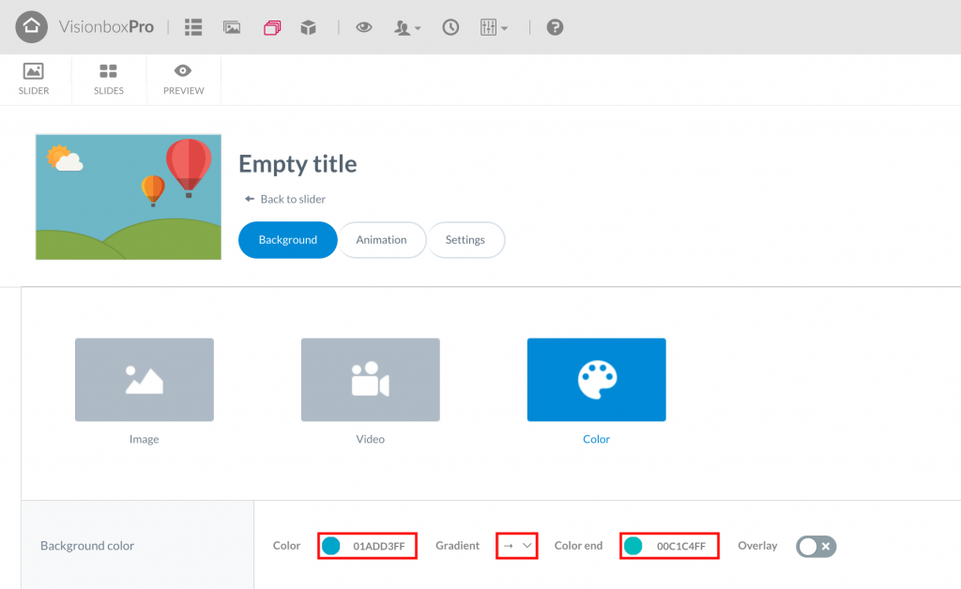Click the Video label under the tile
Screen dimensions: 961x589
pyautogui.click(x=370, y=439)
